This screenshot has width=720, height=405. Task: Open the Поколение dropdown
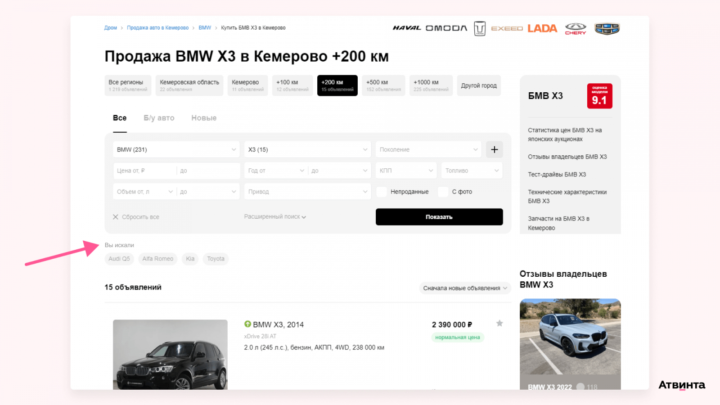coord(428,149)
